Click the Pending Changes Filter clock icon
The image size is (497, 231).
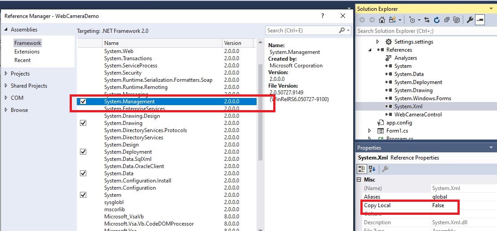click(x=412, y=20)
